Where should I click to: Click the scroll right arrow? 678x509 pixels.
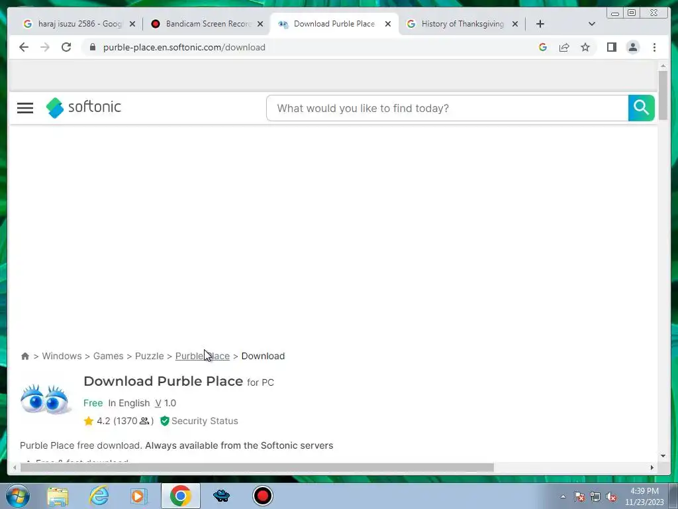click(652, 467)
